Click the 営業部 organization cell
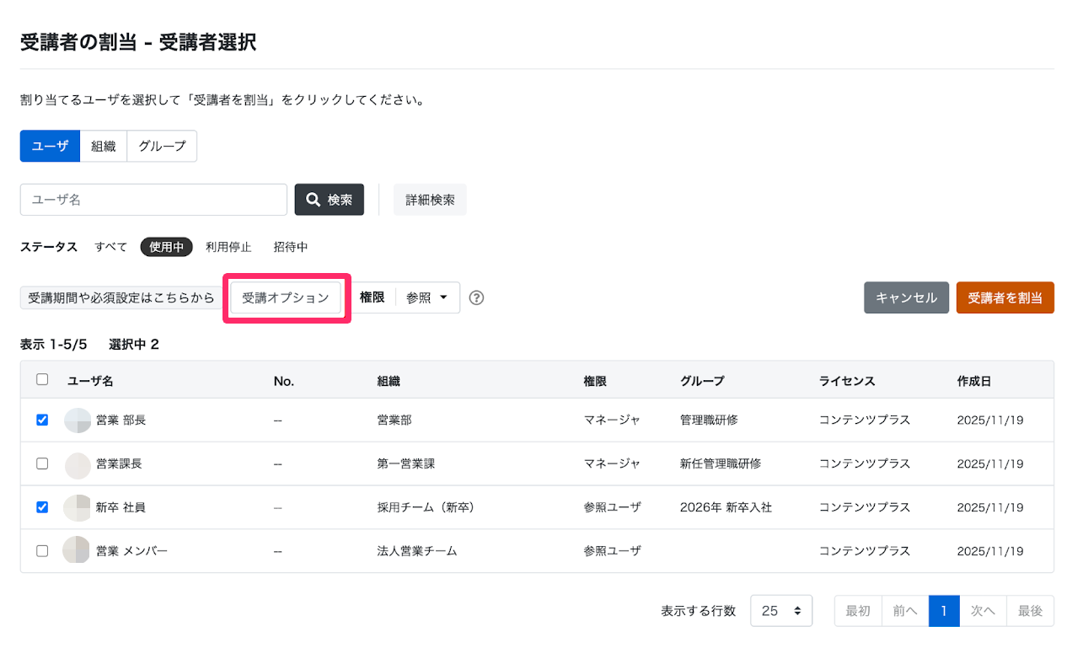Image resolution: width=1083 pixels, height=648 pixels. pos(394,420)
